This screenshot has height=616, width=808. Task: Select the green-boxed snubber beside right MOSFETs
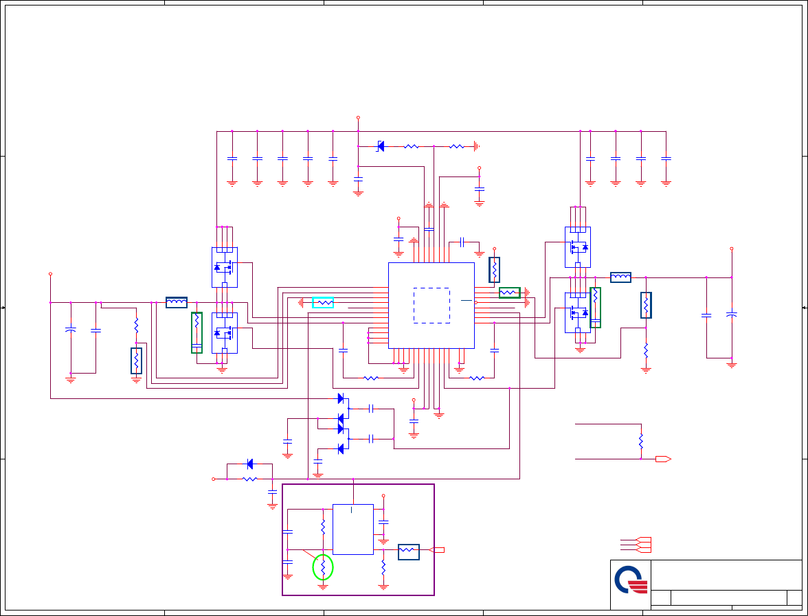pyautogui.click(x=595, y=308)
